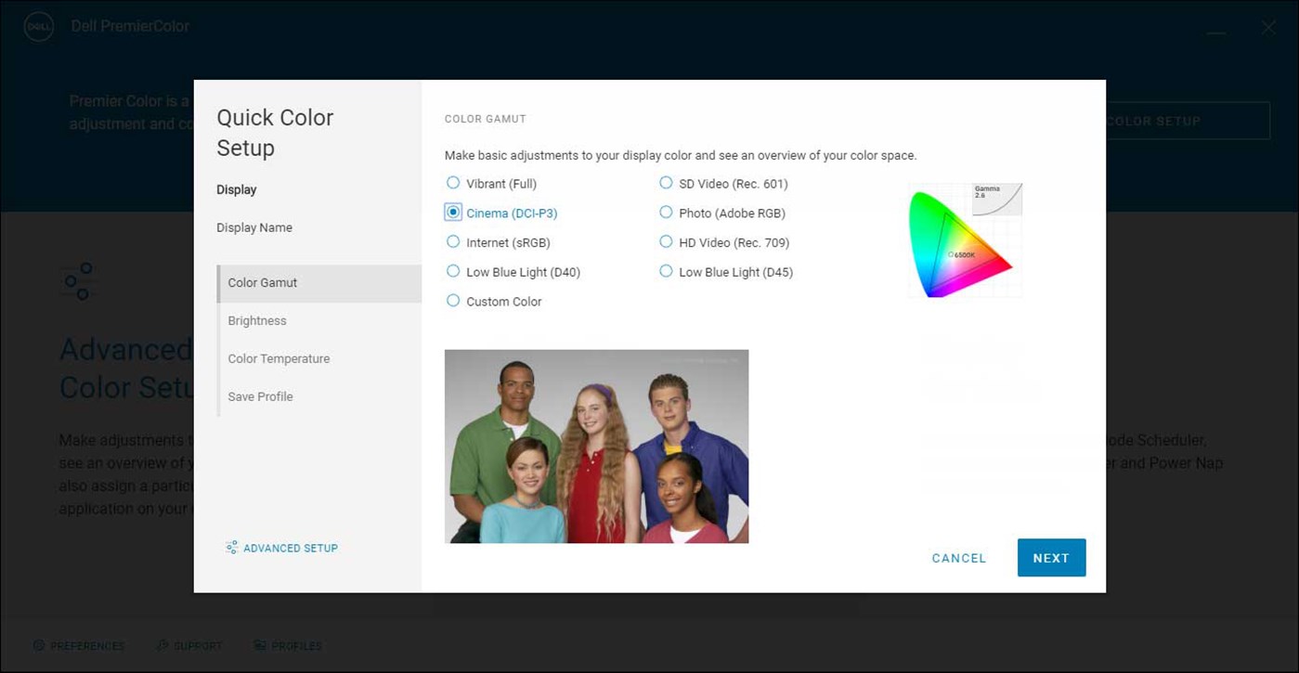Open the Color Temperature section

point(278,358)
